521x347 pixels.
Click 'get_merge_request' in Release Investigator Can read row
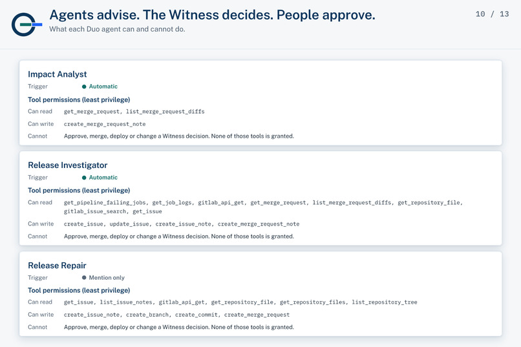coord(278,202)
